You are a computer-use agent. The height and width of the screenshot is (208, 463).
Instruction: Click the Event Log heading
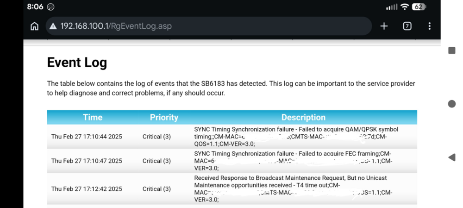coord(77,63)
